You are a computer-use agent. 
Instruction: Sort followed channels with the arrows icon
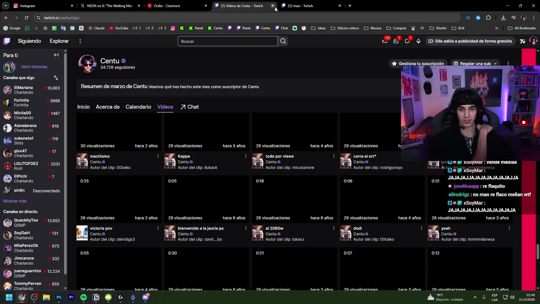(x=56, y=78)
